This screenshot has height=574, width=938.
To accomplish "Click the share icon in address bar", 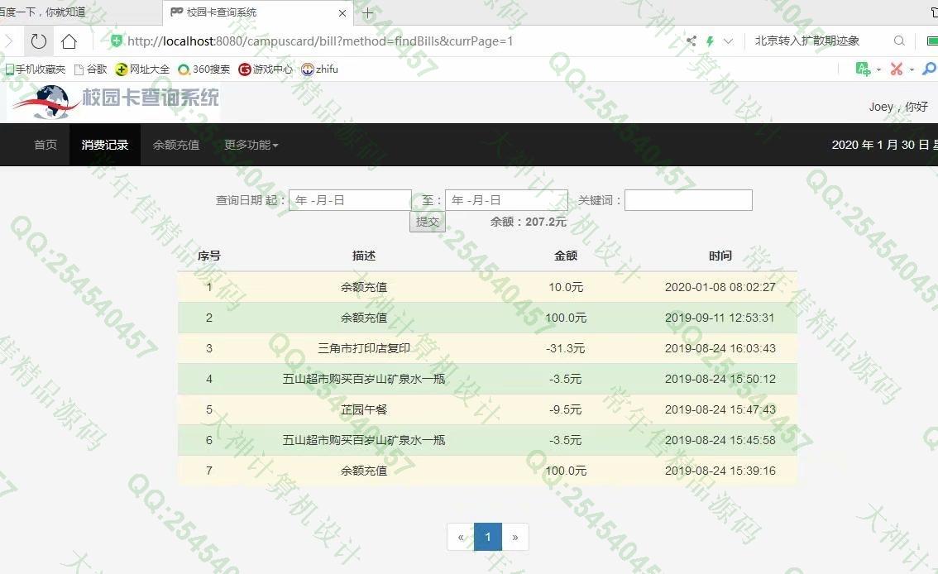I will click(692, 41).
